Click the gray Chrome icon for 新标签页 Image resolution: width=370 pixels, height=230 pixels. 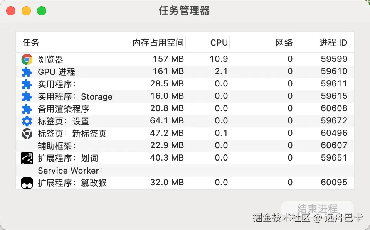(x=27, y=134)
